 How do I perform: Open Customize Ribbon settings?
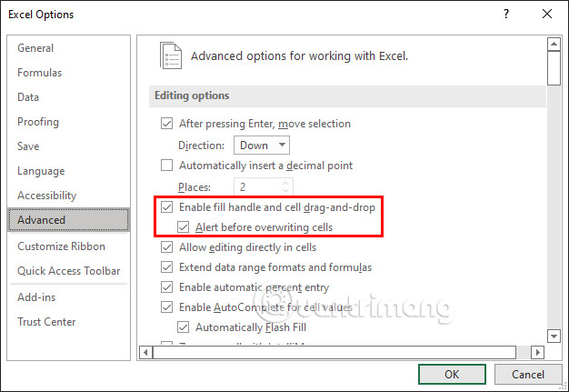[x=62, y=246]
